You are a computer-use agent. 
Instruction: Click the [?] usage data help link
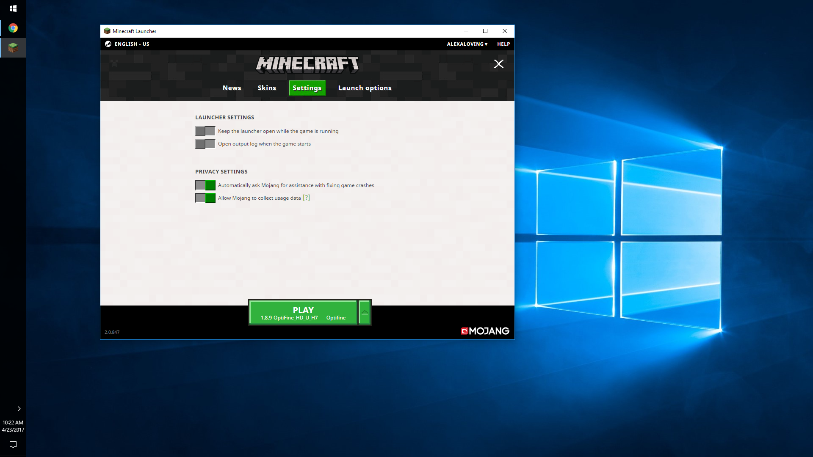click(306, 198)
